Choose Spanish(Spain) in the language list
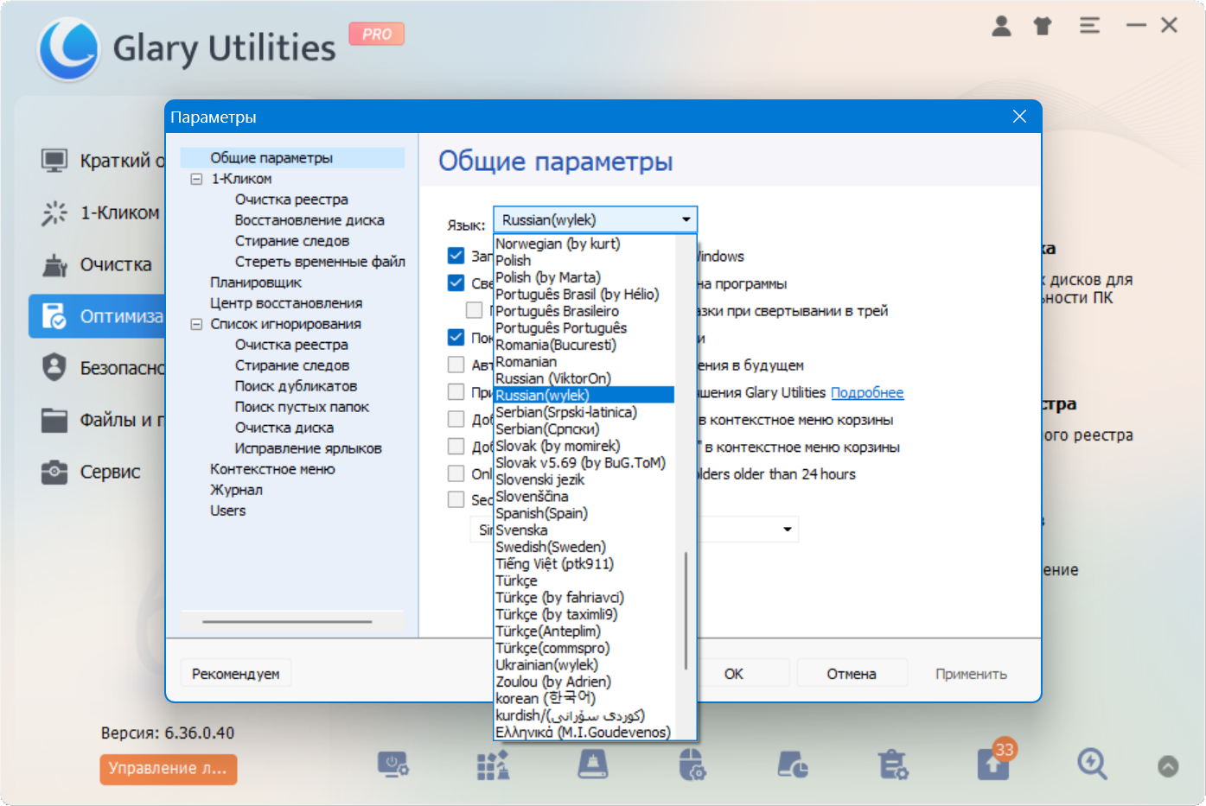 pos(541,513)
